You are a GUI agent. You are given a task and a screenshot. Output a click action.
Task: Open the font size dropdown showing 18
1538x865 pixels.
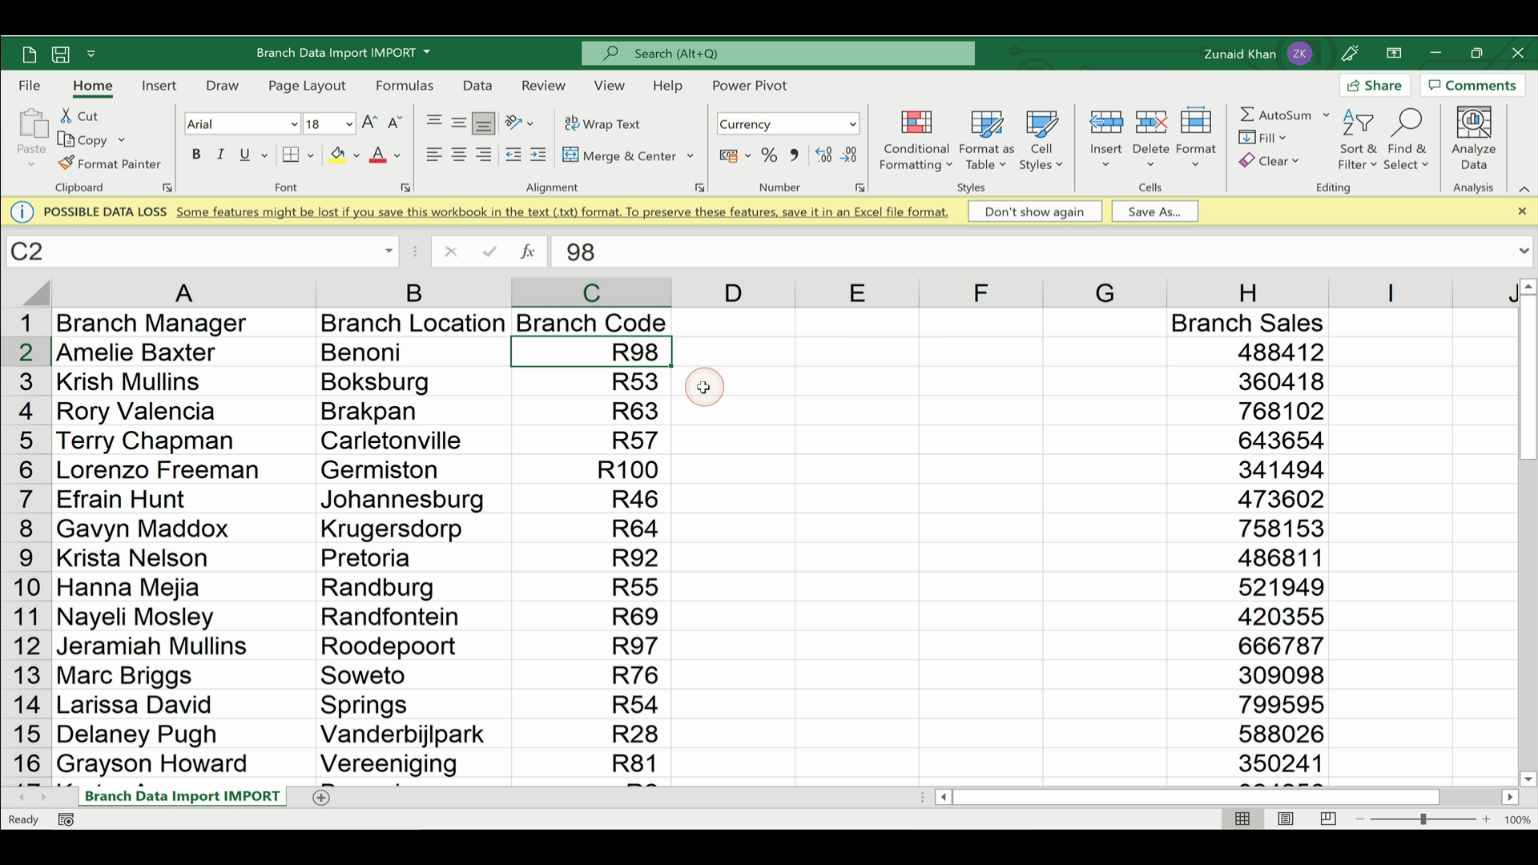[349, 124]
